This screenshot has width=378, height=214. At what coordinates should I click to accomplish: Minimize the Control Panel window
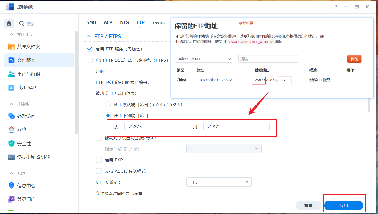point(346,7)
